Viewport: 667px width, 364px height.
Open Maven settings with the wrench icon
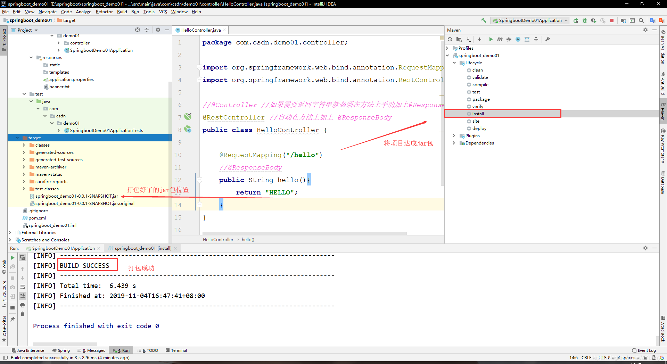[x=547, y=39]
